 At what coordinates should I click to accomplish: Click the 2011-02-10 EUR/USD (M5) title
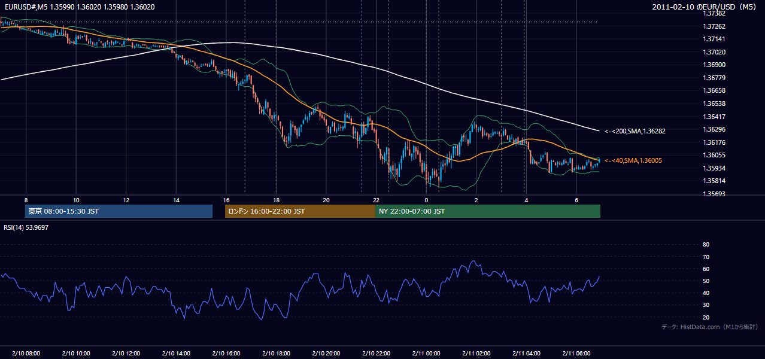point(705,7)
